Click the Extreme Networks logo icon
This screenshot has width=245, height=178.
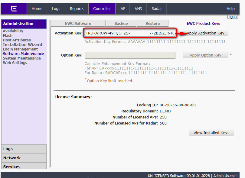(14, 8)
